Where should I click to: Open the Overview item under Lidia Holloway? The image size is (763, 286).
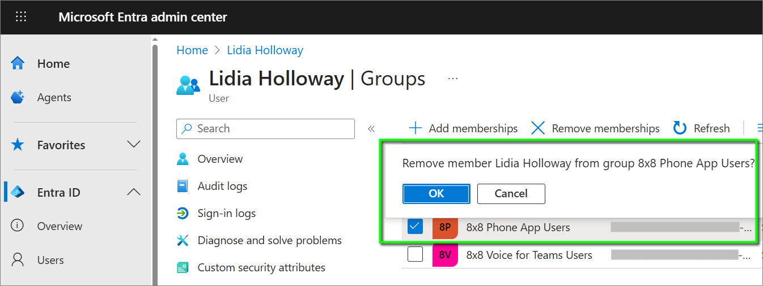pyautogui.click(x=220, y=159)
